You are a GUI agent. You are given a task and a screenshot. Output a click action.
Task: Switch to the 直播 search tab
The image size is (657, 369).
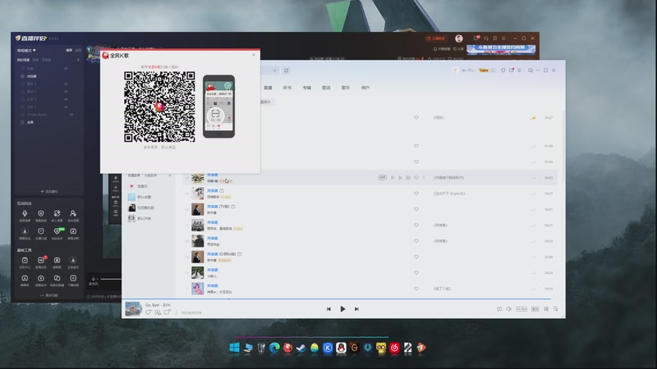(x=268, y=88)
